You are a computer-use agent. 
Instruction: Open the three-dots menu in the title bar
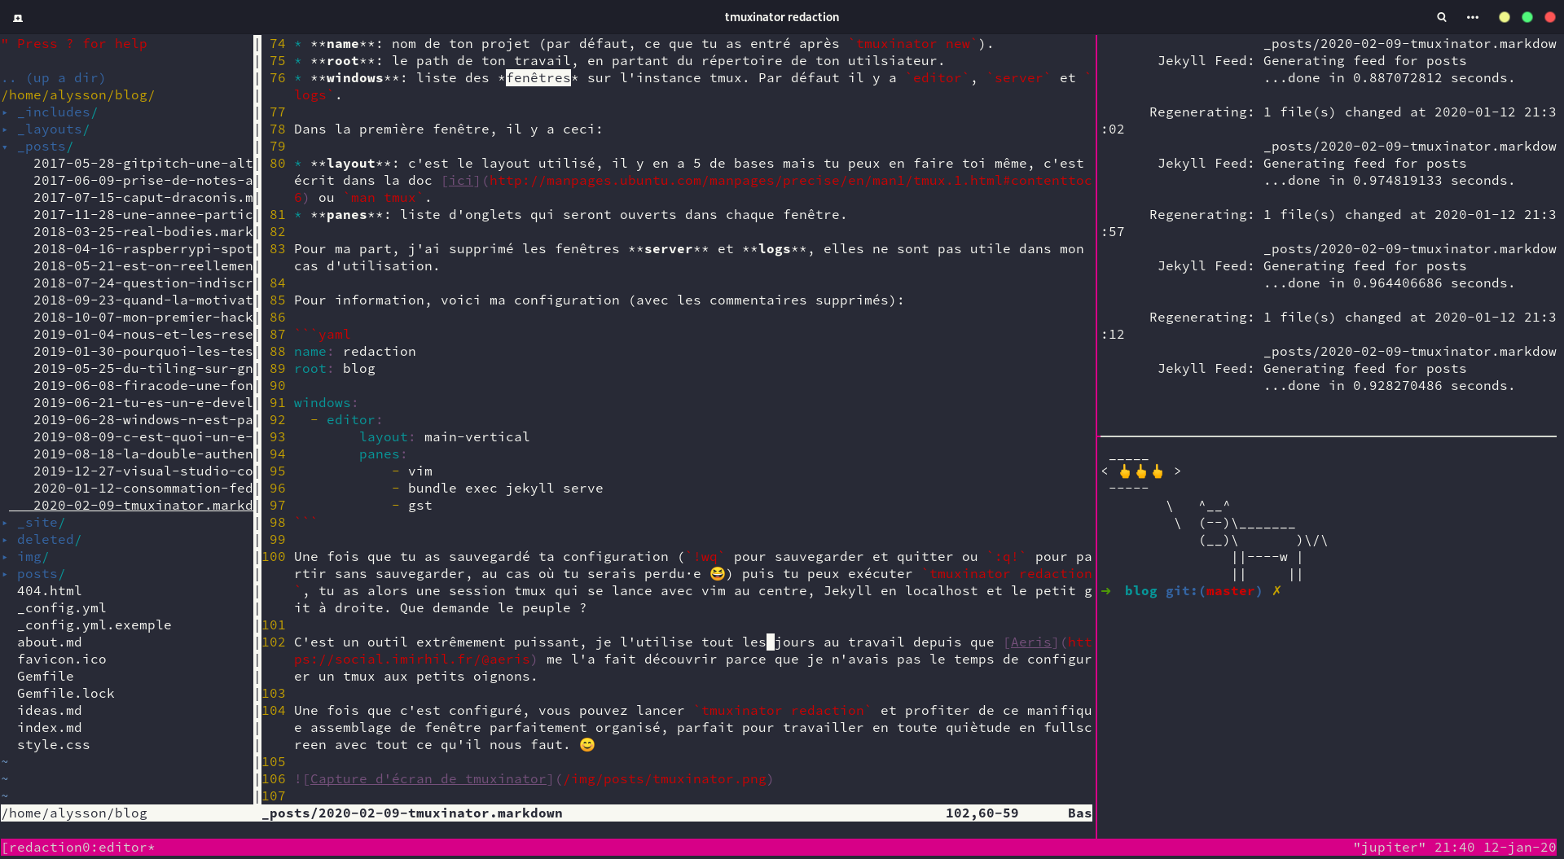click(1473, 17)
